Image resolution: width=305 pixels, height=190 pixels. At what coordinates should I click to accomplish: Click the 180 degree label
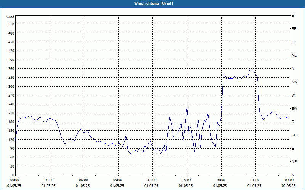tap(11, 122)
